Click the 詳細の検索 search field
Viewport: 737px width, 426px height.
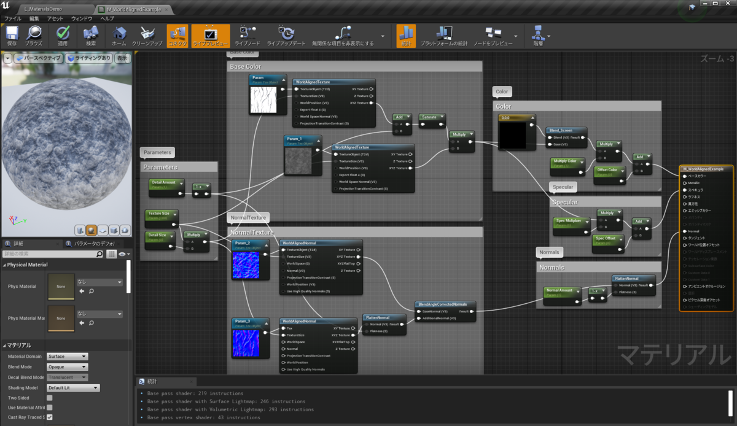point(53,254)
